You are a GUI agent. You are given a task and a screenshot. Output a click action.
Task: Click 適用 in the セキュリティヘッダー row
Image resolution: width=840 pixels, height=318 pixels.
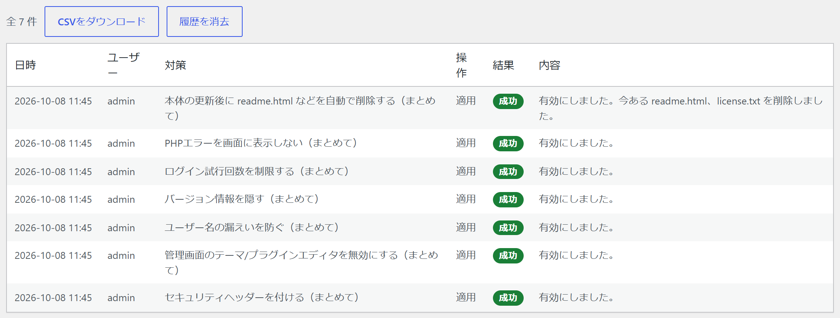click(466, 297)
